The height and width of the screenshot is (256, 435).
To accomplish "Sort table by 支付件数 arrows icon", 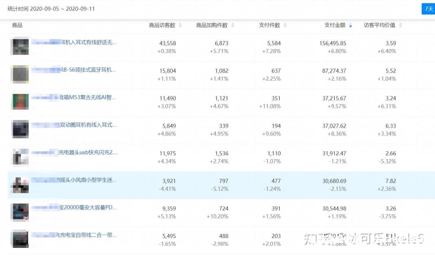I will point(285,26).
